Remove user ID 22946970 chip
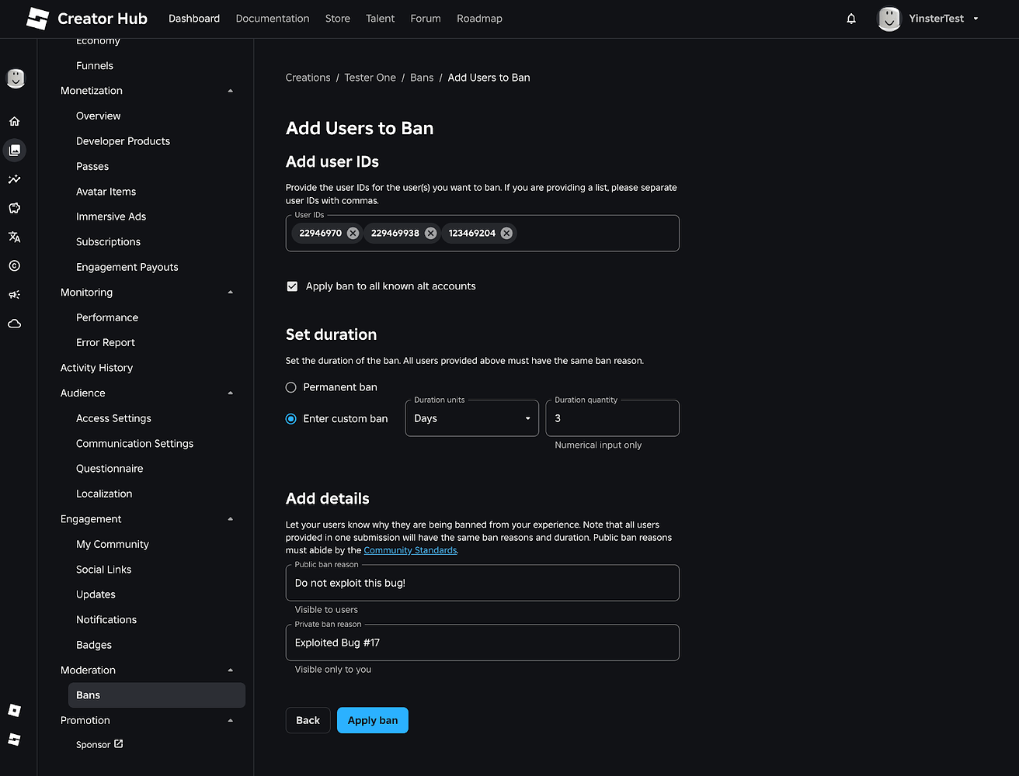The image size is (1019, 776). tap(353, 233)
